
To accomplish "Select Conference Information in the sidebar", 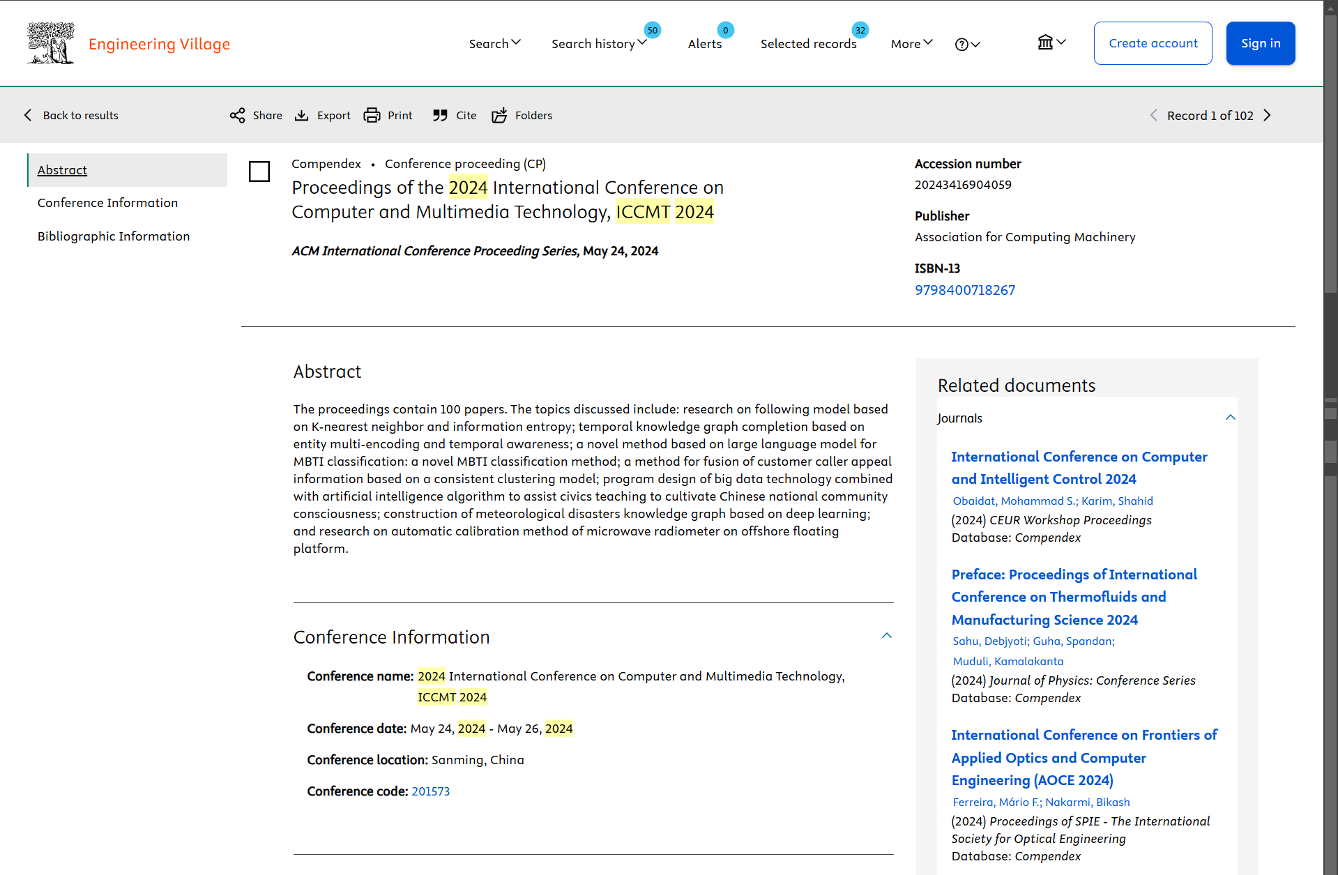I will 107,203.
